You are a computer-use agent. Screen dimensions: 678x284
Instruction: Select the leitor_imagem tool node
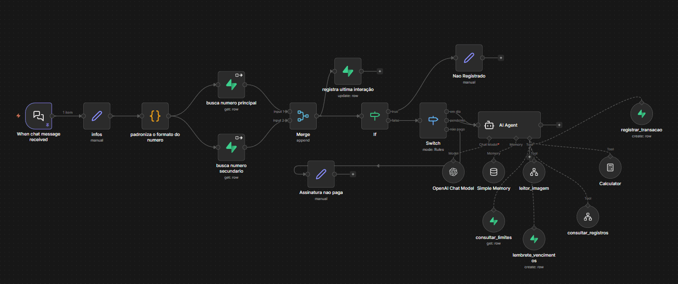(534, 171)
